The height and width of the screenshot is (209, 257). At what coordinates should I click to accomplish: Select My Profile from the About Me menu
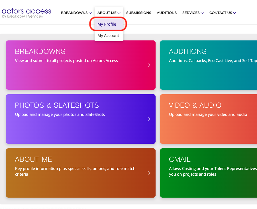(109, 24)
